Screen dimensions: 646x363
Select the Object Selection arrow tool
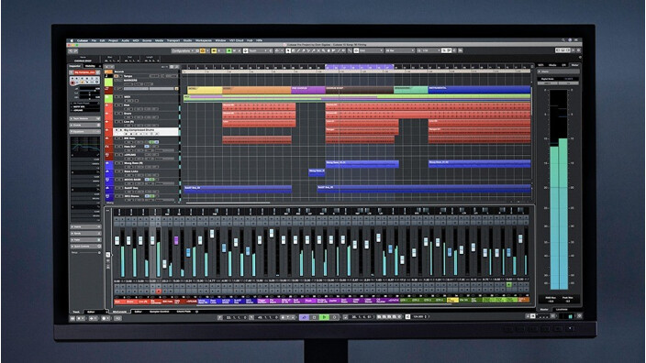pyautogui.click(x=288, y=50)
